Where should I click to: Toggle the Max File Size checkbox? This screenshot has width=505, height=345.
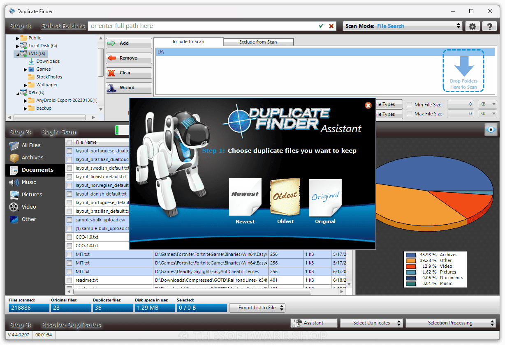click(x=409, y=113)
